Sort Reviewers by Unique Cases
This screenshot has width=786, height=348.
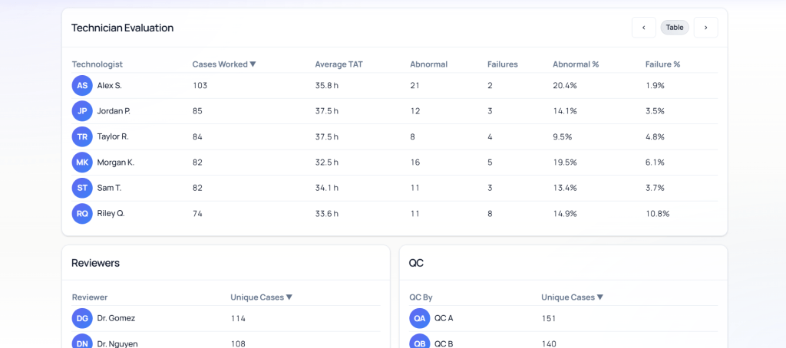click(x=261, y=297)
